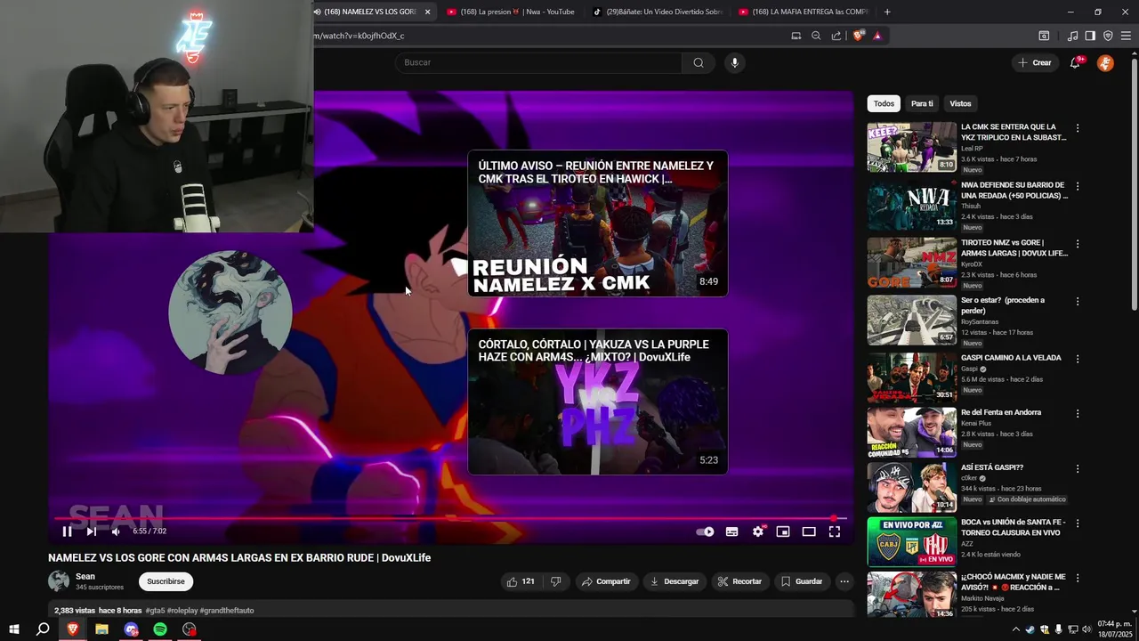The height and width of the screenshot is (641, 1139).
Task: Switch to the Báñate TikTok browser tab
Action: pyautogui.click(x=658, y=12)
